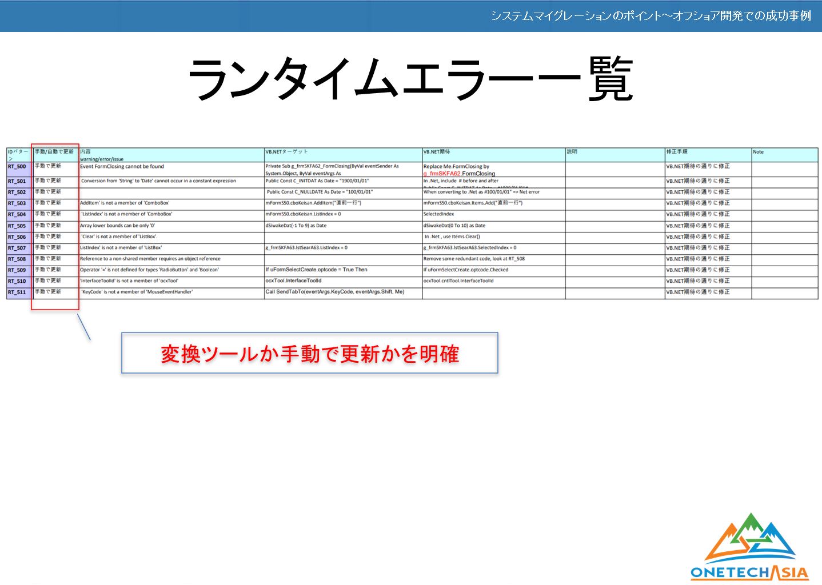The image size is (822, 585).
Task: Click g_frmSKFA63.lstSearA63.ListIndex = 0 cell
Action: [343, 249]
